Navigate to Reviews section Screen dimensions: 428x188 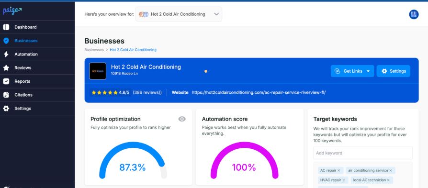tap(37, 67)
